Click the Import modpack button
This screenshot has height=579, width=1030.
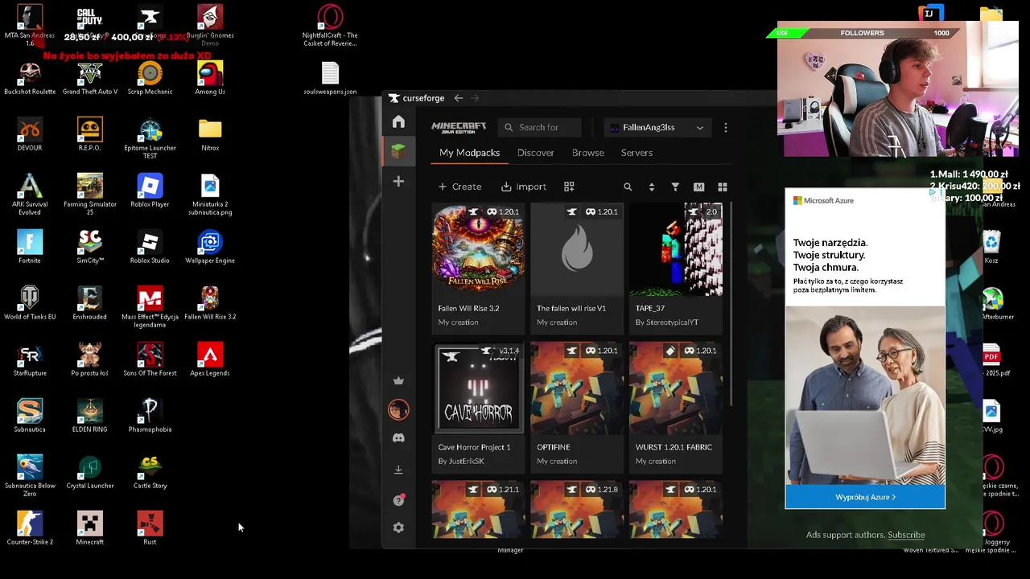point(524,187)
